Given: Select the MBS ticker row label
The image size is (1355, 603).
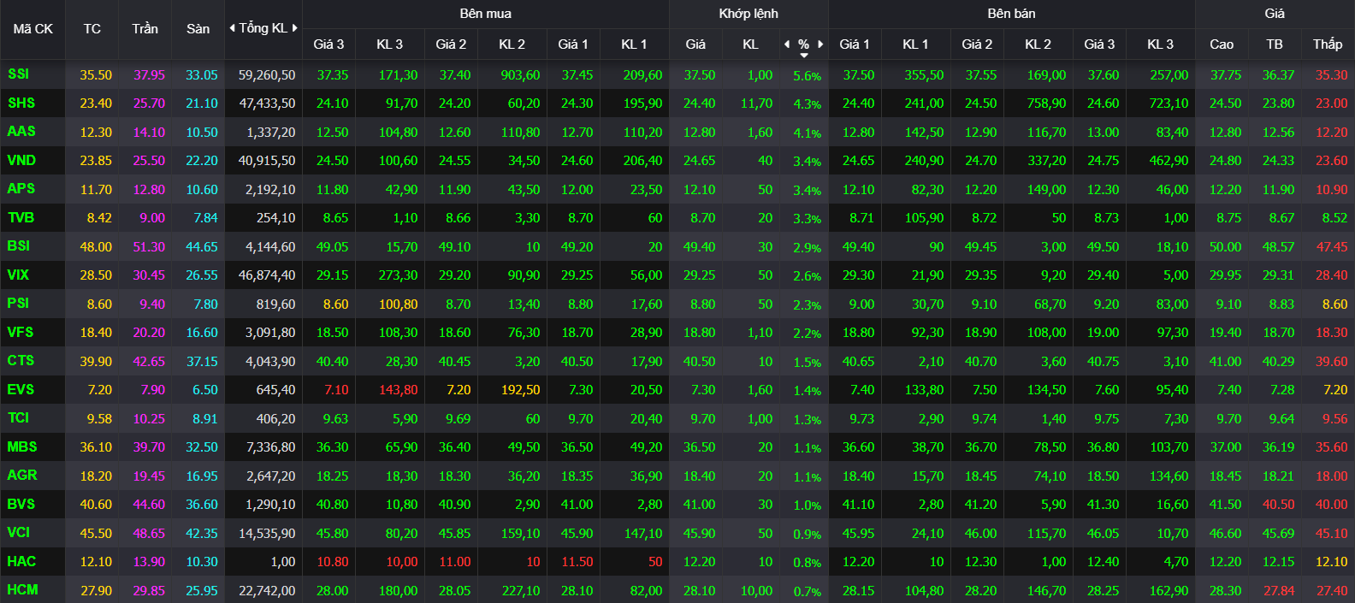Looking at the screenshot, I should pos(22,446).
